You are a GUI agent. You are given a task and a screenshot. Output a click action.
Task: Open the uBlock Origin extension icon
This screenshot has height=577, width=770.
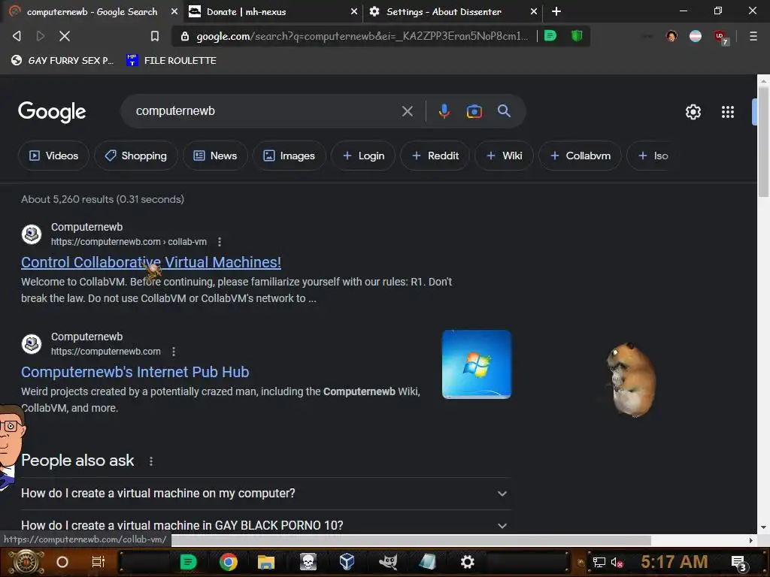pos(720,37)
